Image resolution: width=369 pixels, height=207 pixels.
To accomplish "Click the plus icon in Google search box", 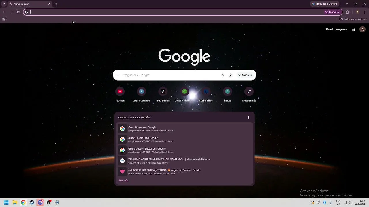I will click(118, 75).
